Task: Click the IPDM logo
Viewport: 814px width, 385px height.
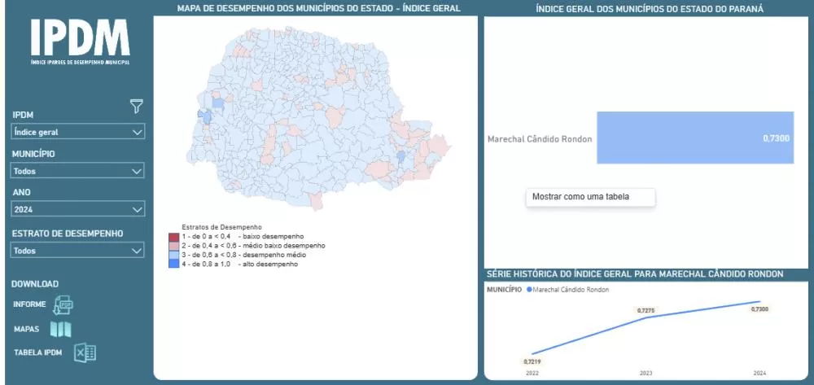Action: tap(80, 42)
